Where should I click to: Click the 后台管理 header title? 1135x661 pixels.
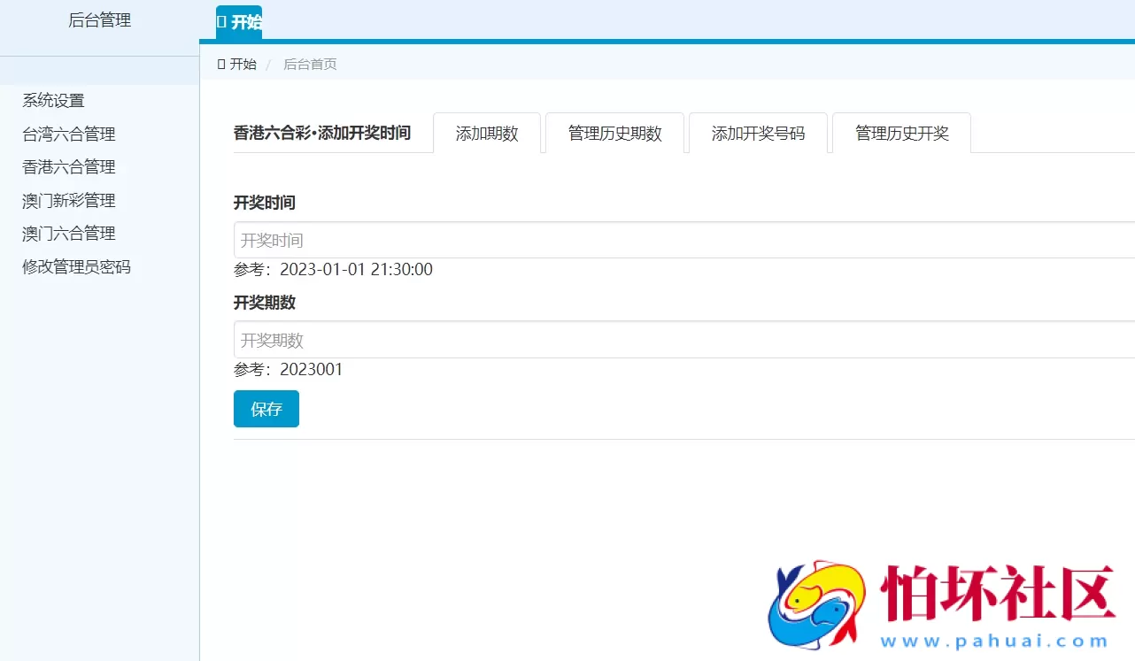point(100,19)
